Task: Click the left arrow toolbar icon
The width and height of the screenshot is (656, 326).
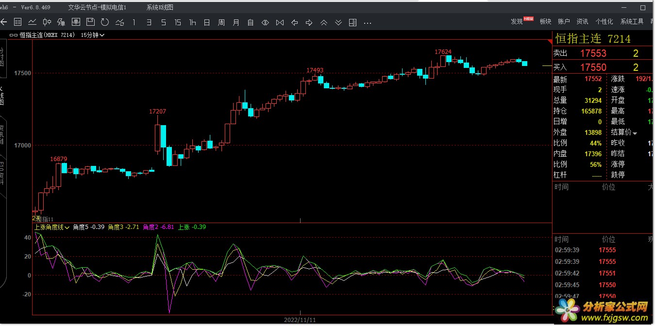Action: [x=294, y=22]
